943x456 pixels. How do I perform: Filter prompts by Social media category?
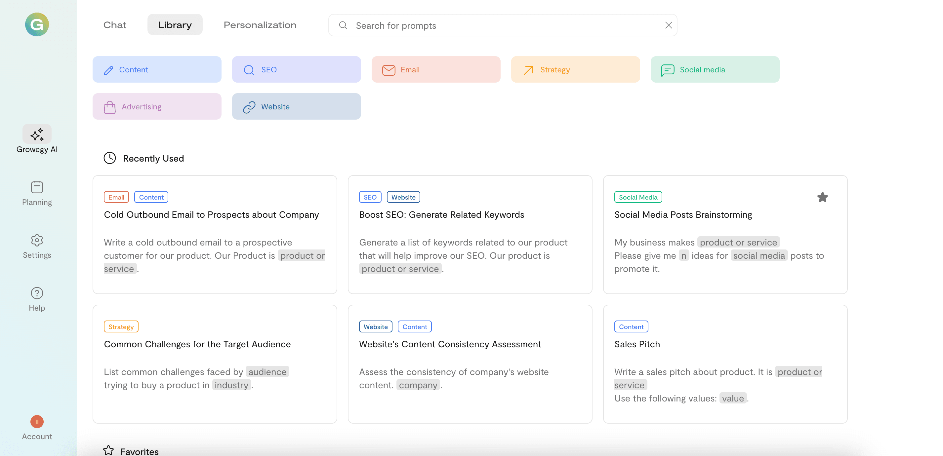click(715, 69)
